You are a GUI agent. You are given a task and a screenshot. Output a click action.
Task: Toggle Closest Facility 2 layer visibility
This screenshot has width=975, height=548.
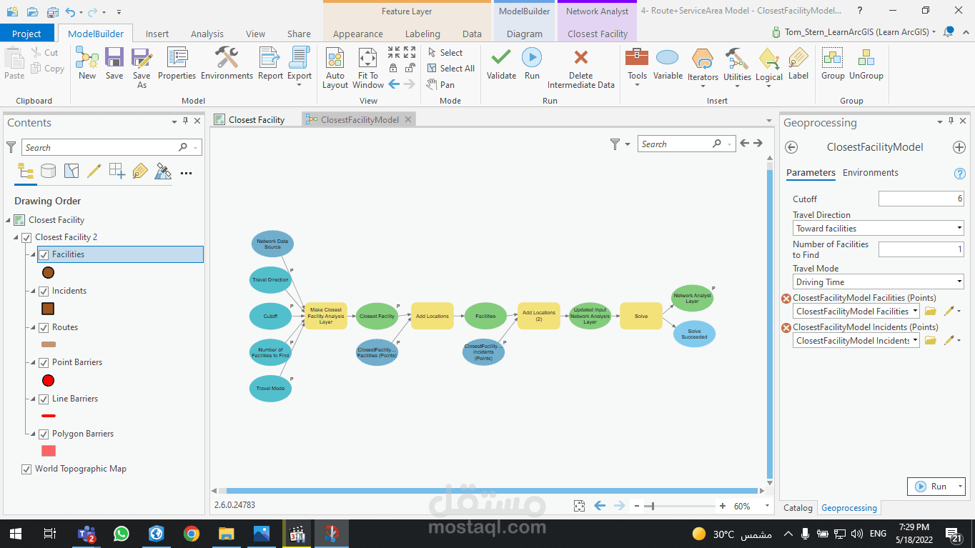coord(26,237)
